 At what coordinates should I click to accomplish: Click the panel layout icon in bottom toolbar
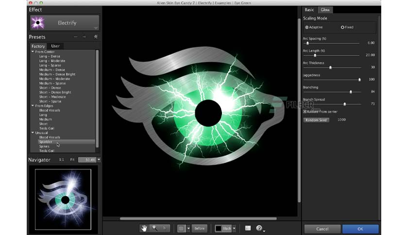click(248, 228)
